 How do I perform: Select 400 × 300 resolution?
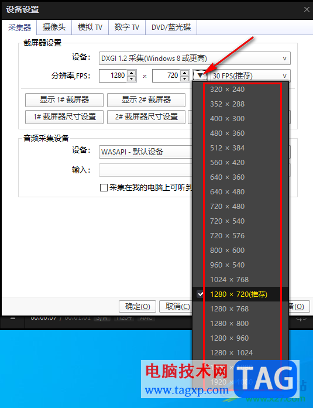pyautogui.click(x=240, y=119)
